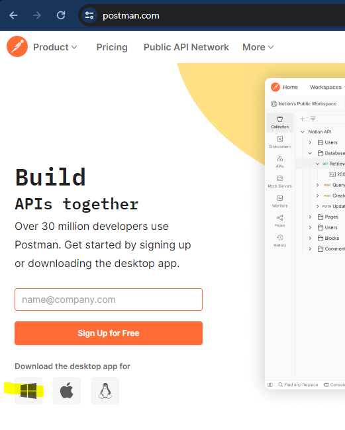345x430 pixels.
Task: Select Home in the app preview
Action: tap(290, 87)
